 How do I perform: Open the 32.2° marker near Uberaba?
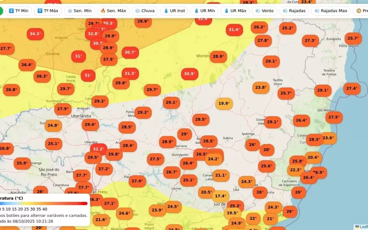click(x=99, y=149)
